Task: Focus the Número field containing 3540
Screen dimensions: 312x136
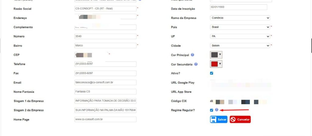Action: tap(105, 36)
